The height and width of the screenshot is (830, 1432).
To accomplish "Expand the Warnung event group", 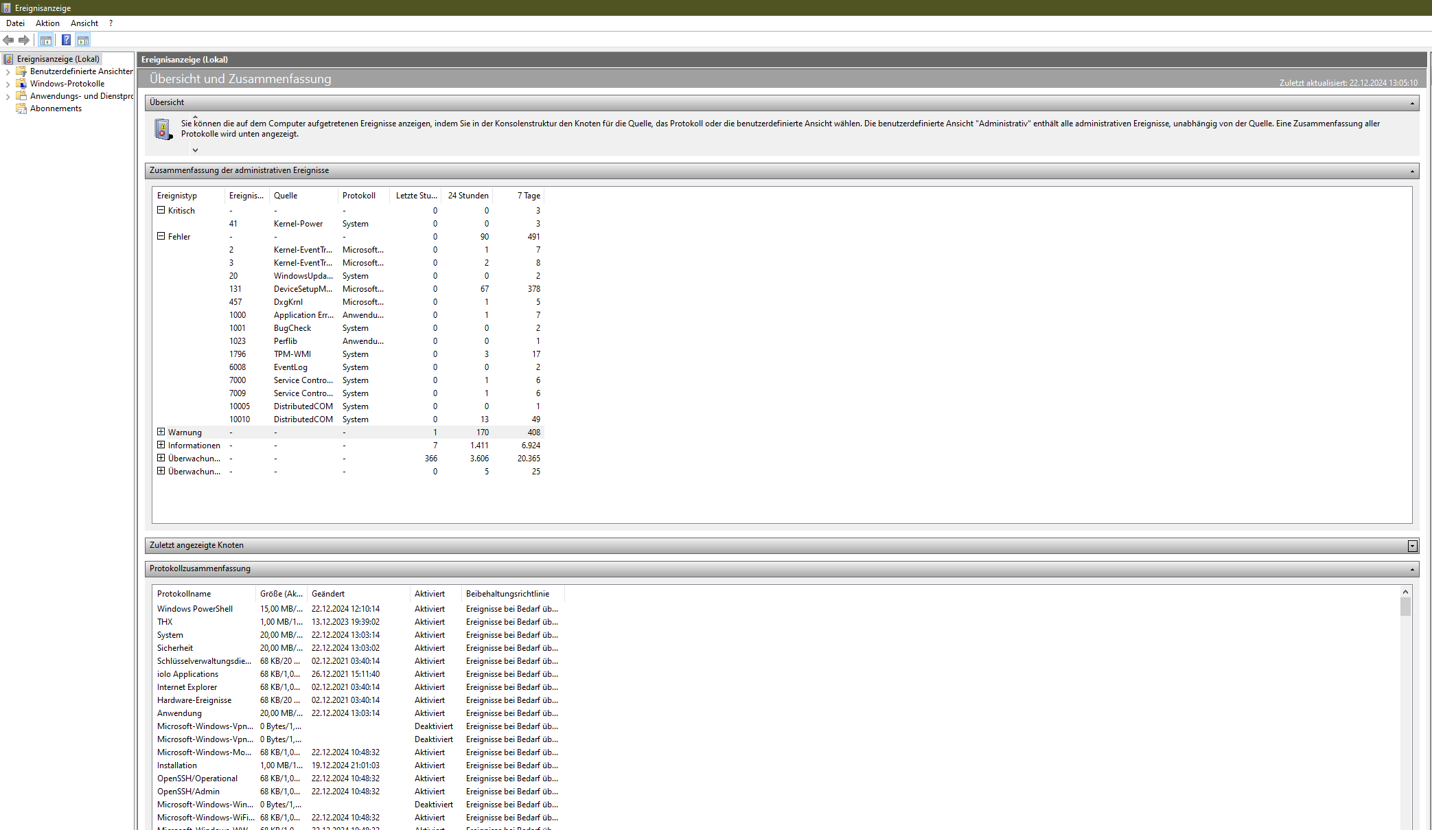I will click(x=161, y=432).
